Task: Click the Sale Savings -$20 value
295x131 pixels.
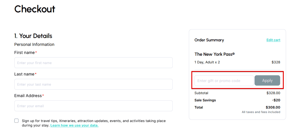Action: (x=276, y=100)
